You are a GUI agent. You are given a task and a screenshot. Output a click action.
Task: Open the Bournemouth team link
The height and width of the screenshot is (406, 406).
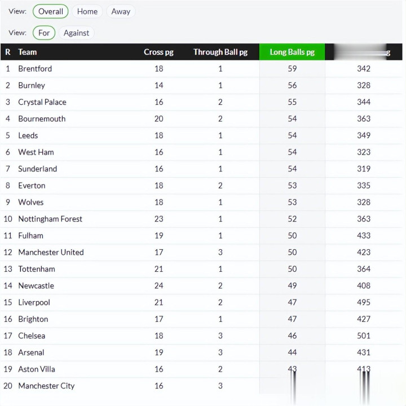pyautogui.click(x=42, y=119)
